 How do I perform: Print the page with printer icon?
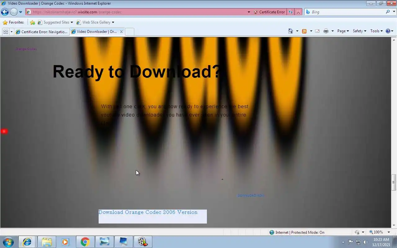point(326,31)
